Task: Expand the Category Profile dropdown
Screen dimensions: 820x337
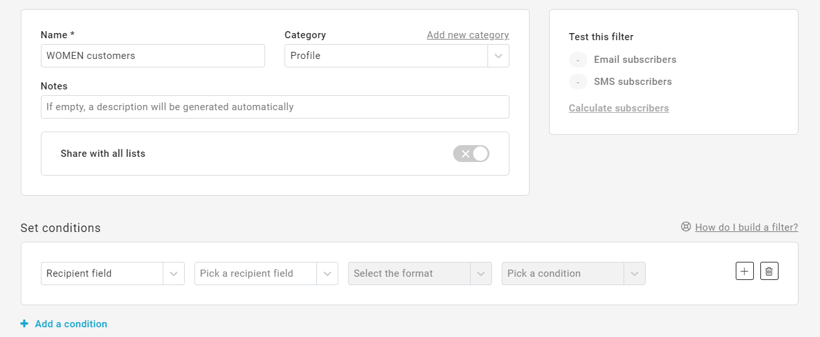Action: coord(386,56)
